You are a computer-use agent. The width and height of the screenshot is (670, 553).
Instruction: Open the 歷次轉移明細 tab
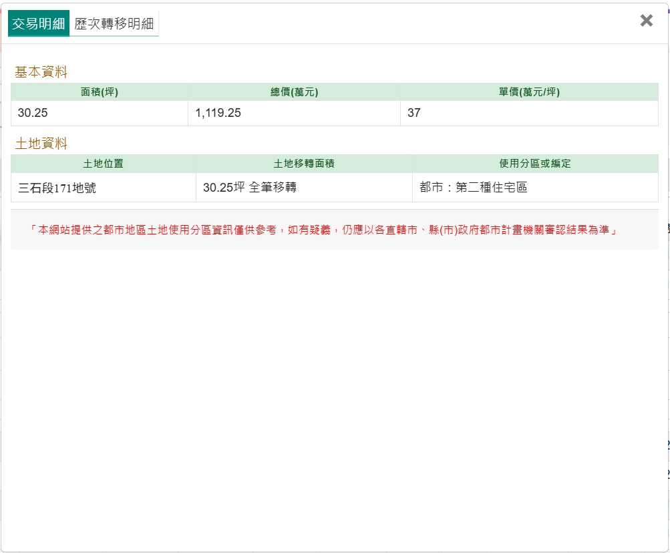tap(114, 24)
